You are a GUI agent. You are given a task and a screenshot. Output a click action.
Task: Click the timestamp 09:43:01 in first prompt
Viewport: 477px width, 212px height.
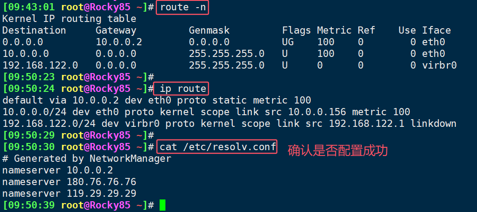tap(29, 7)
